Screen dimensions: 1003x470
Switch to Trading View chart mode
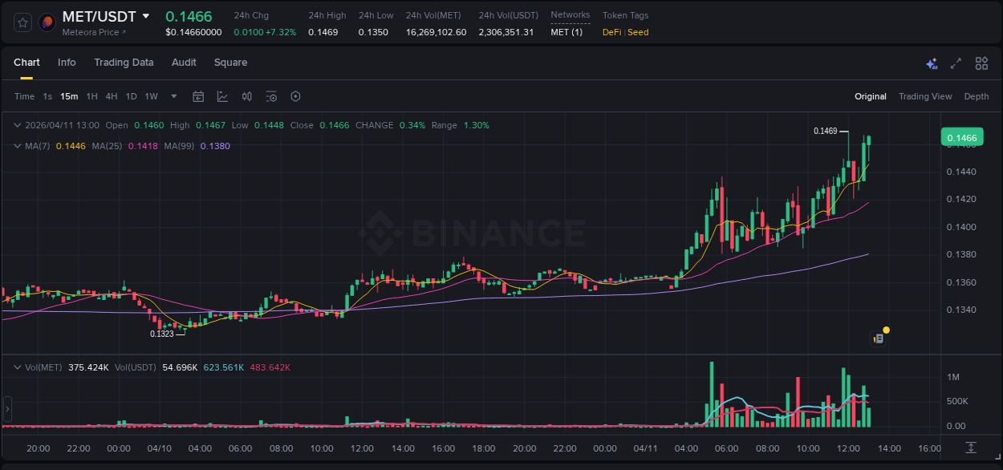pyautogui.click(x=925, y=96)
